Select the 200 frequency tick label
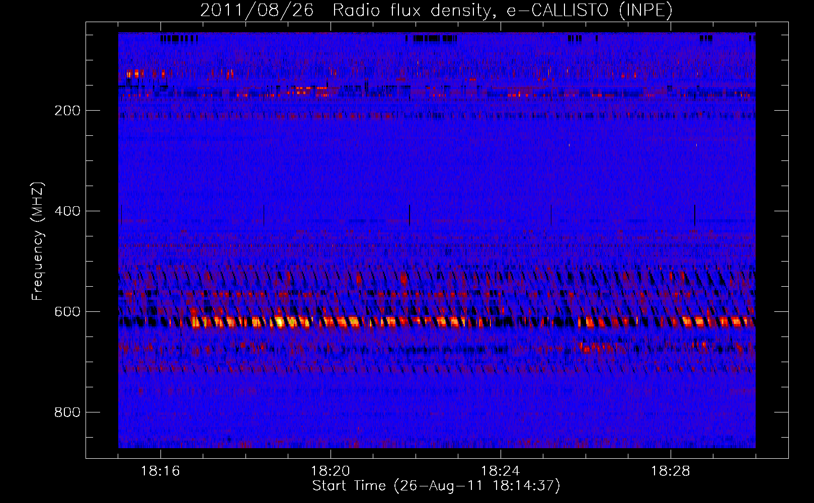This screenshot has width=814, height=503. [x=67, y=111]
